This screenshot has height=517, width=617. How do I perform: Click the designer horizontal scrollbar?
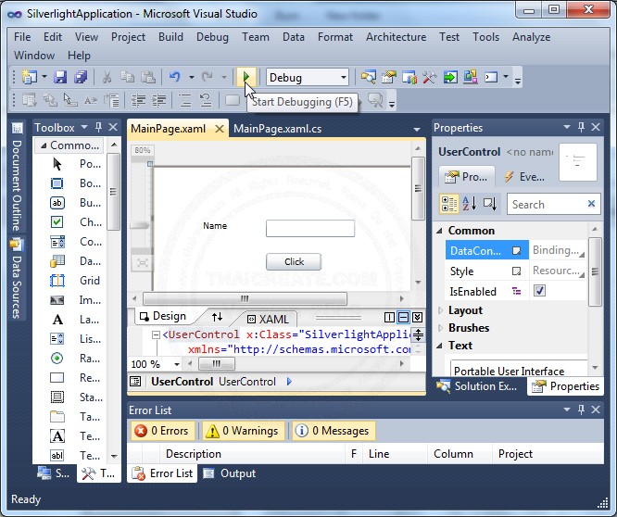245,298
